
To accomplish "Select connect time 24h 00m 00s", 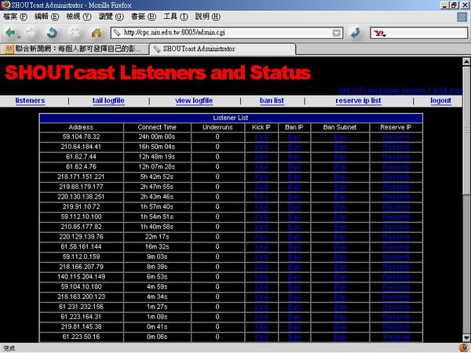I will click(x=157, y=136).
